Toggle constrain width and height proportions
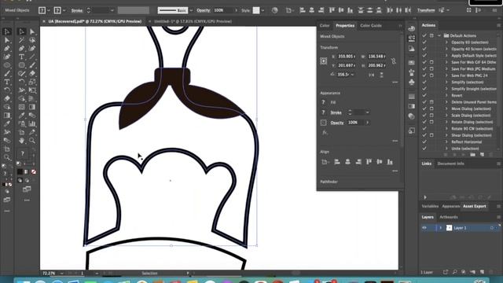 tap(394, 61)
